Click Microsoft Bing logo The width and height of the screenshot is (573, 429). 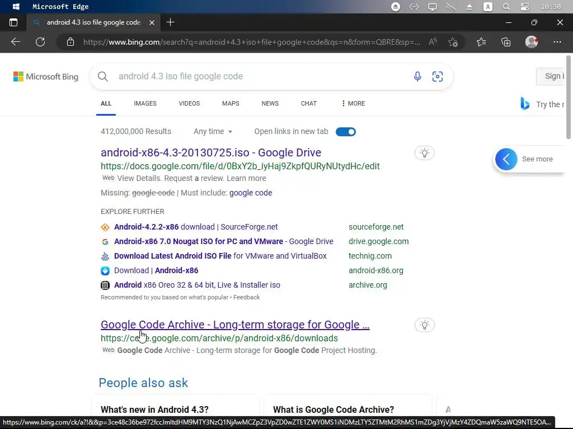point(46,77)
